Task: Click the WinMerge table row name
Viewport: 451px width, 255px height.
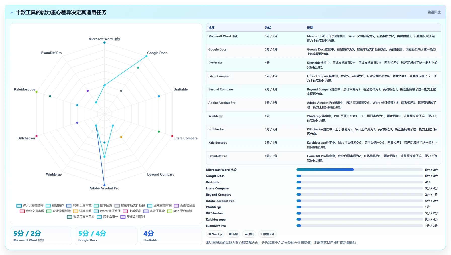Action: [216, 116]
